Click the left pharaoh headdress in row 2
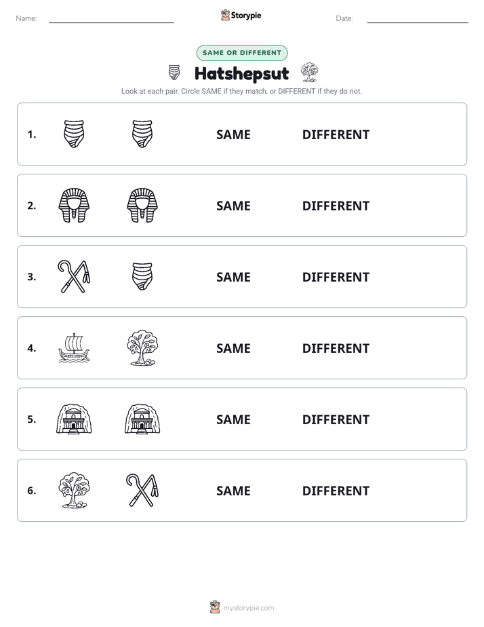Image resolution: width=484 pixels, height=627 pixels. click(74, 206)
